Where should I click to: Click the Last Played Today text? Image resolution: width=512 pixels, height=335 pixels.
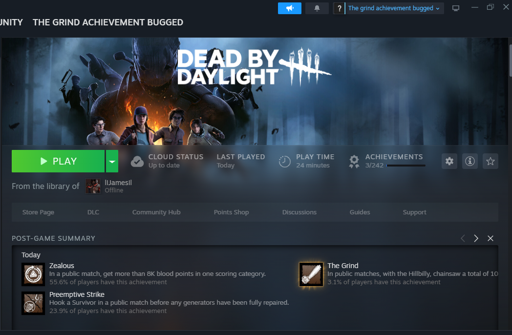click(x=241, y=161)
